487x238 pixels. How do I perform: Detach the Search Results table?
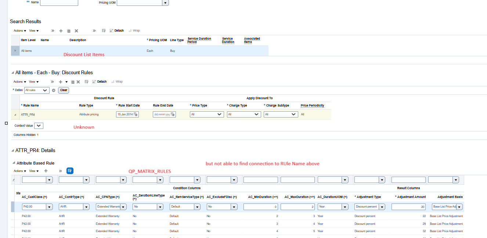(x=117, y=30)
